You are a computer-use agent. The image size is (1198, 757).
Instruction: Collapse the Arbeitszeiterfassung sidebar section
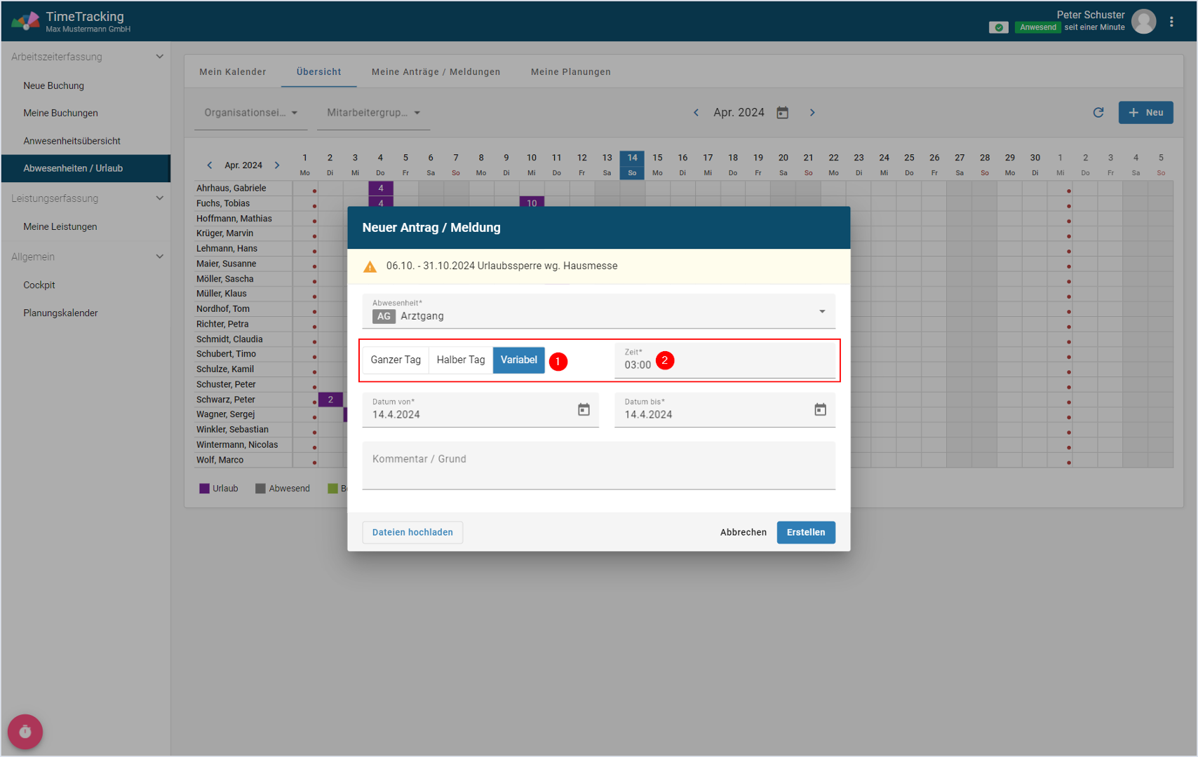[x=159, y=57]
